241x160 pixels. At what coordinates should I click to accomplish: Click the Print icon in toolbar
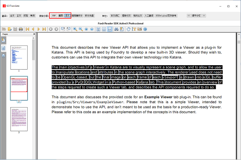click(x=20, y=29)
